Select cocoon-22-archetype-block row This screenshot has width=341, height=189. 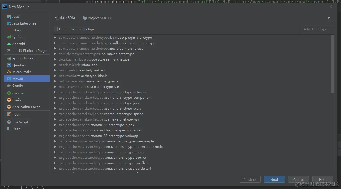pos(192,125)
